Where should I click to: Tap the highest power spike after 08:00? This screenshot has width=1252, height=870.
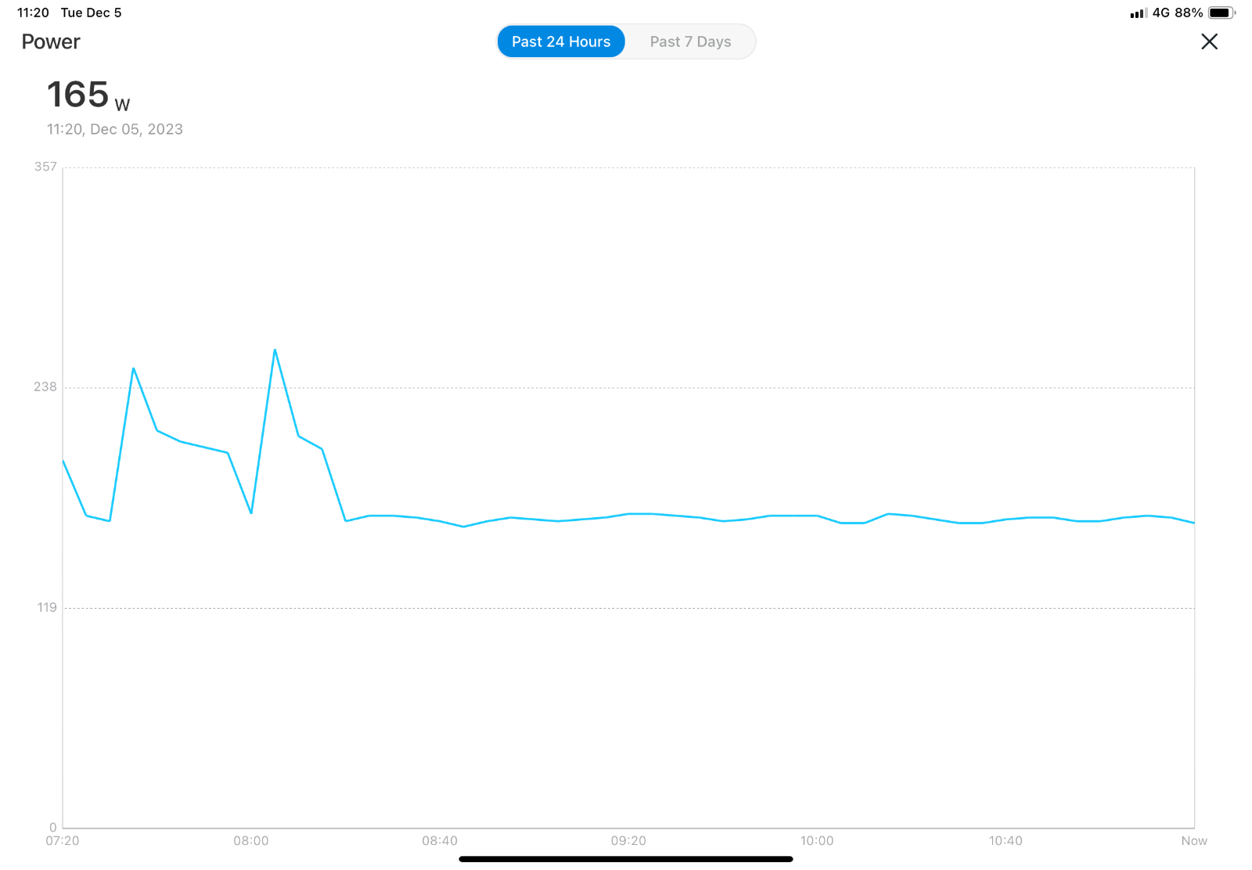coord(275,350)
